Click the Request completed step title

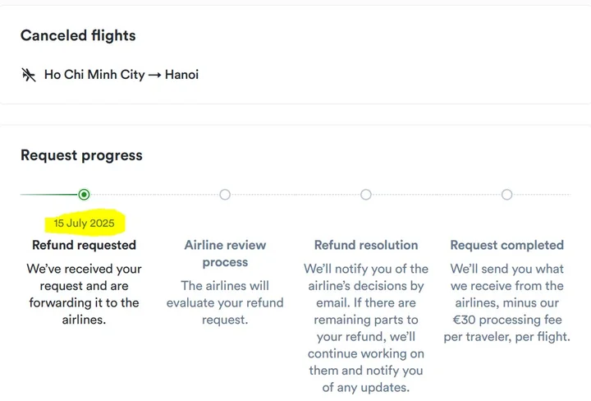click(x=506, y=245)
